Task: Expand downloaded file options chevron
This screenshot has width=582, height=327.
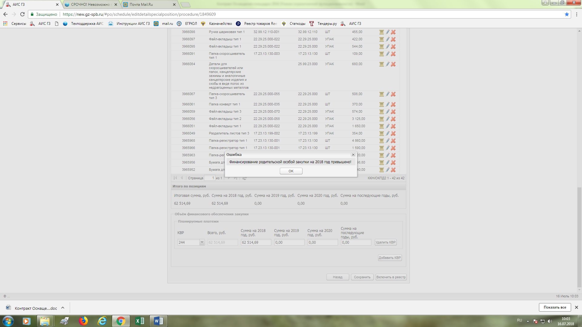Action: tap(63, 308)
